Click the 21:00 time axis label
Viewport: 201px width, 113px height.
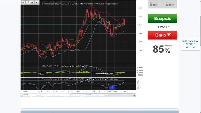coord(25,91)
